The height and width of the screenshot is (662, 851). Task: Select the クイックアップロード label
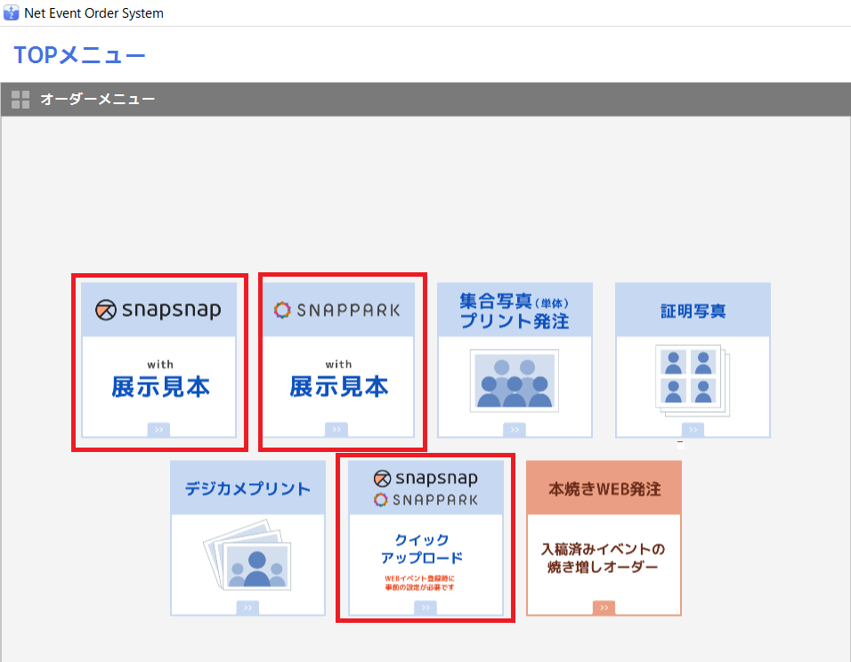click(422, 549)
